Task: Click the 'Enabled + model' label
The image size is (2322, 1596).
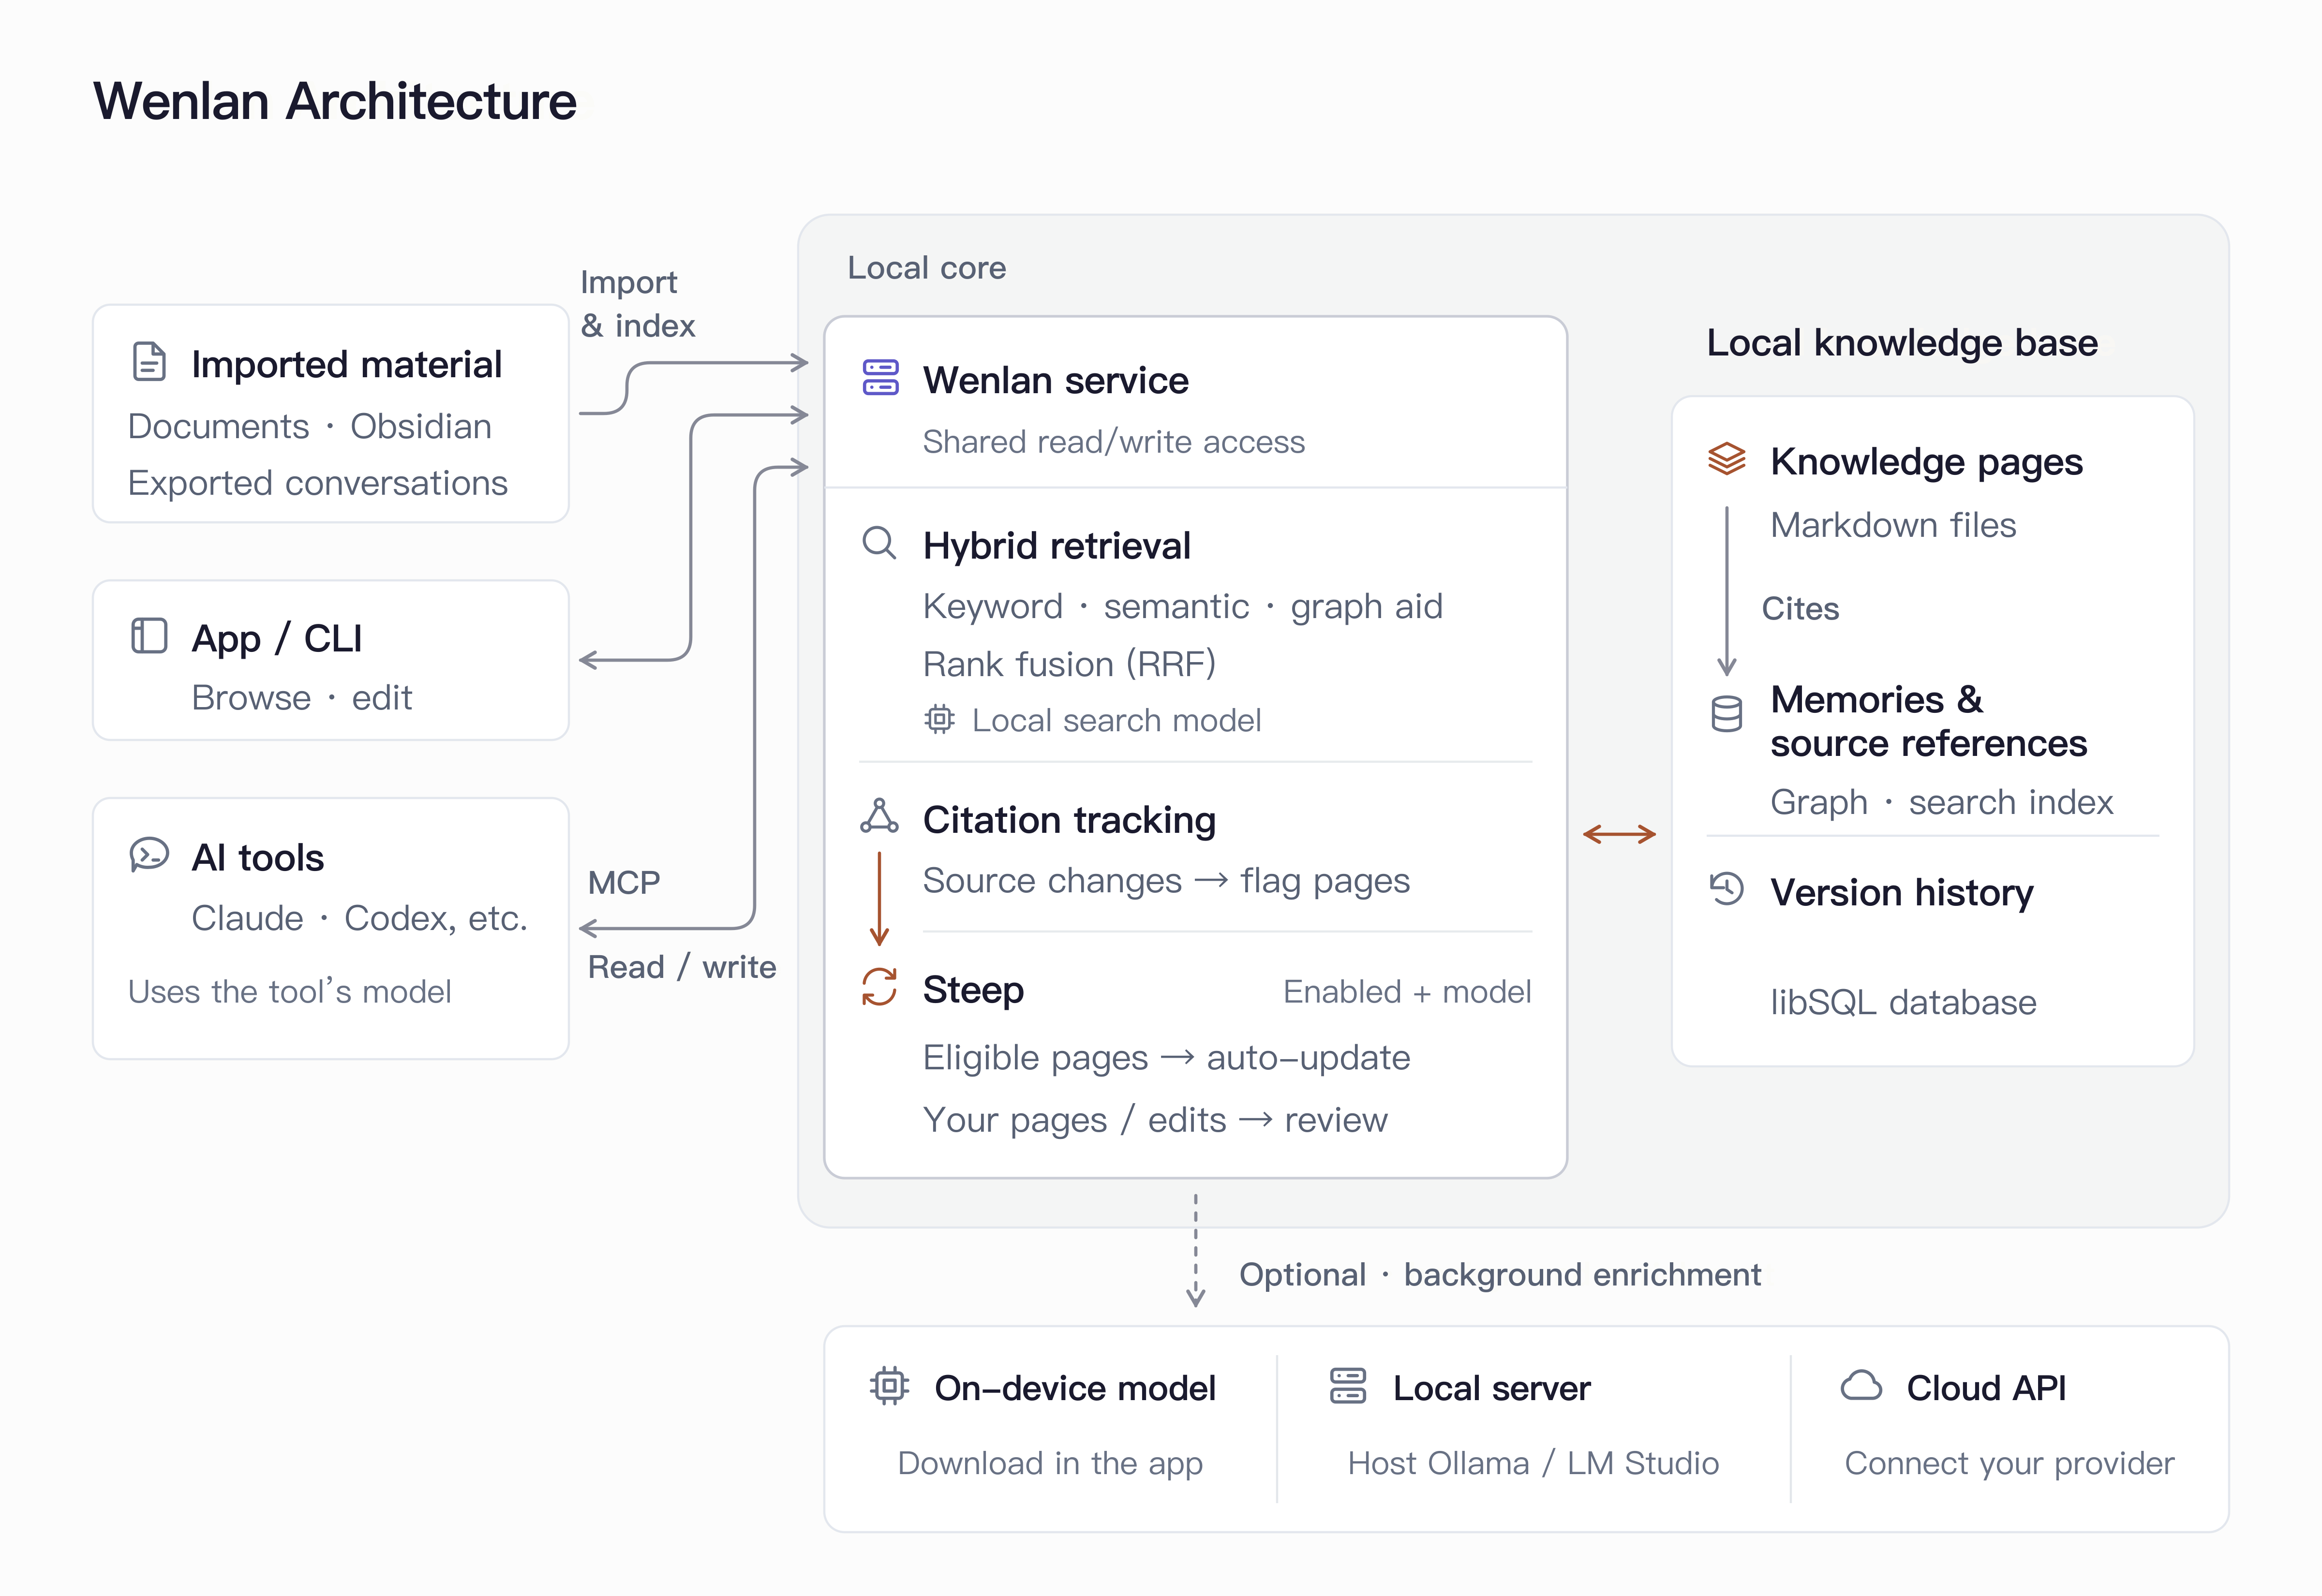Action: [x=1407, y=991]
